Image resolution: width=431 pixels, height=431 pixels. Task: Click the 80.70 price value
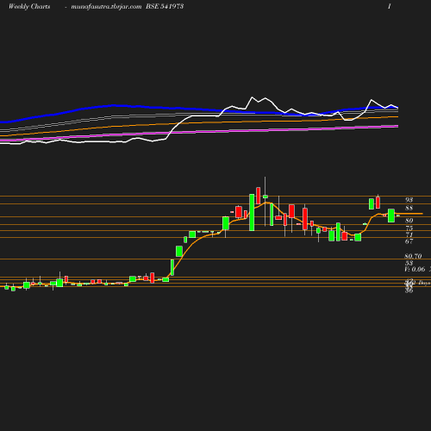[x=413, y=256]
